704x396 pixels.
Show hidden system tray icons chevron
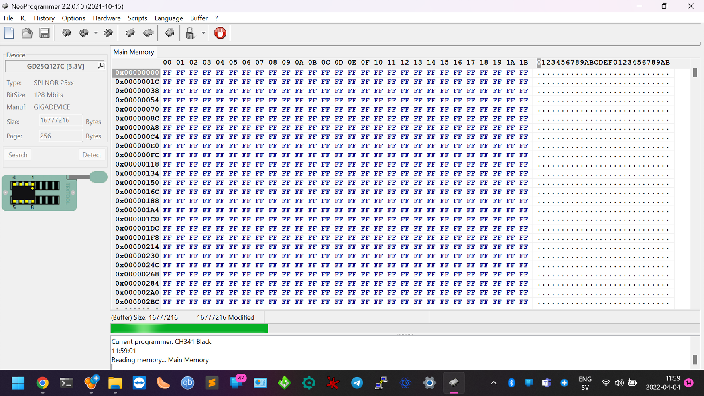click(x=494, y=383)
